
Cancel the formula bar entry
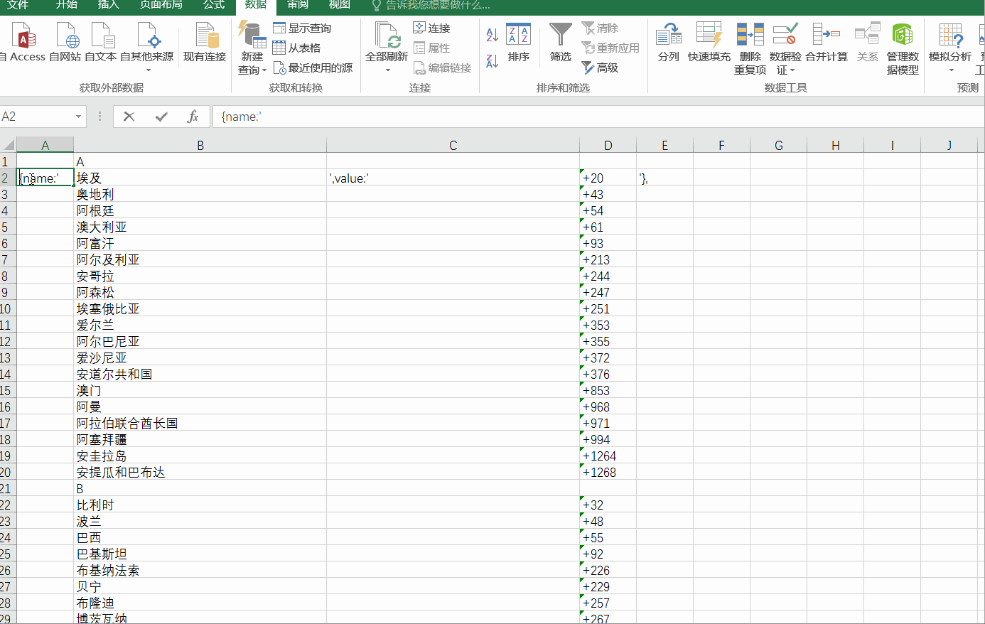[129, 117]
